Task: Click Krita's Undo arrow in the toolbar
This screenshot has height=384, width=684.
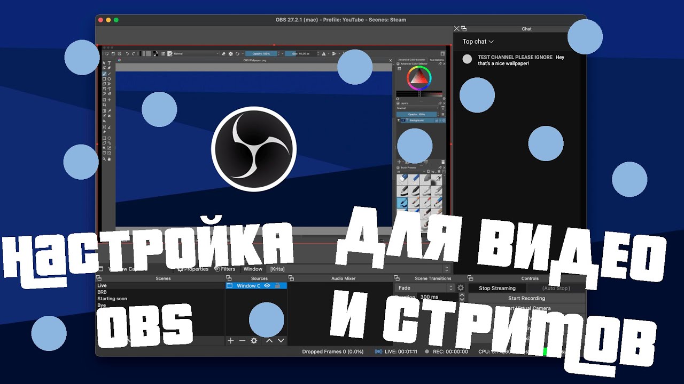Action: click(127, 53)
